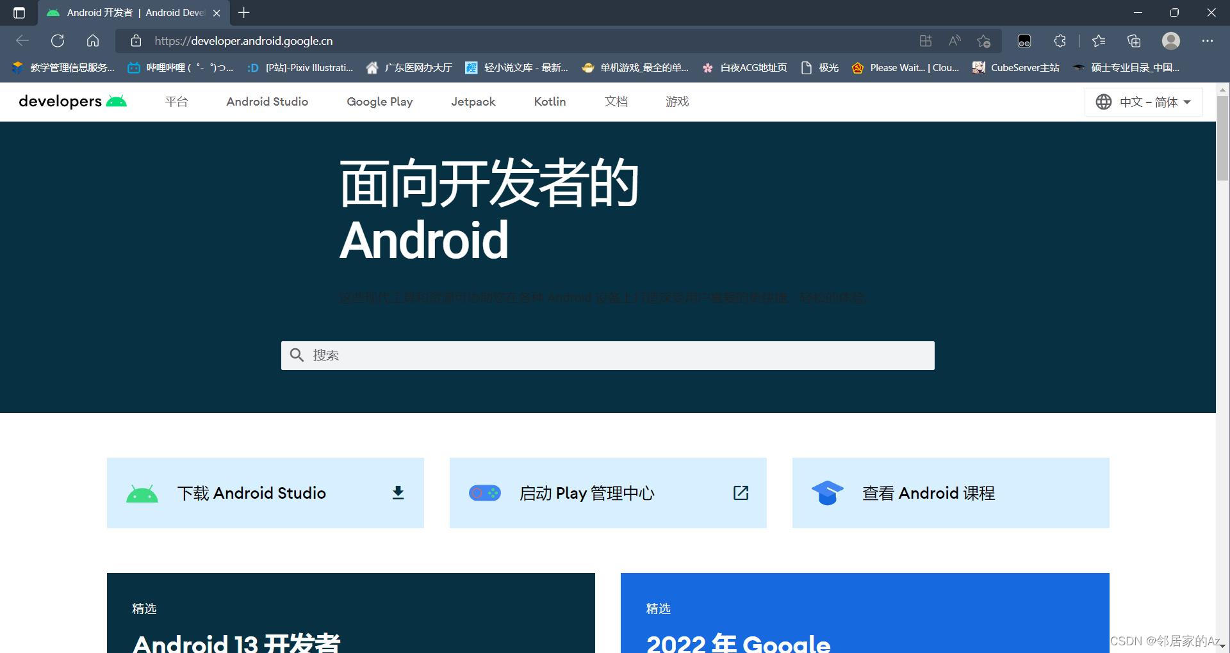
Task: Toggle the add-to-favorites star in address bar
Action: coord(983,40)
